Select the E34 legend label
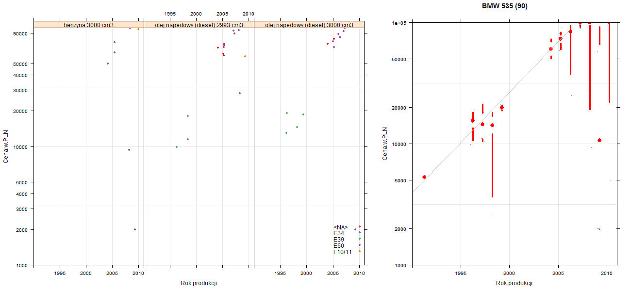This screenshot has height=291, width=631. point(338,233)
